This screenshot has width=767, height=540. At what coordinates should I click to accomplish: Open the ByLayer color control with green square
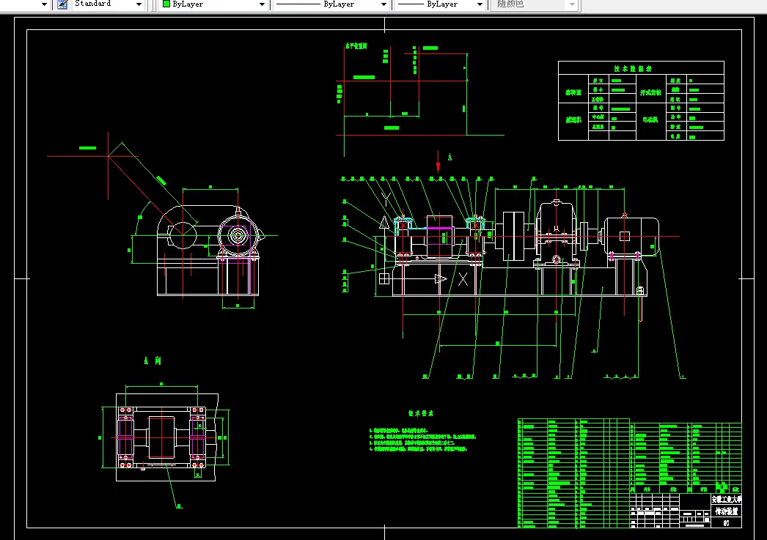click(214, 4)
